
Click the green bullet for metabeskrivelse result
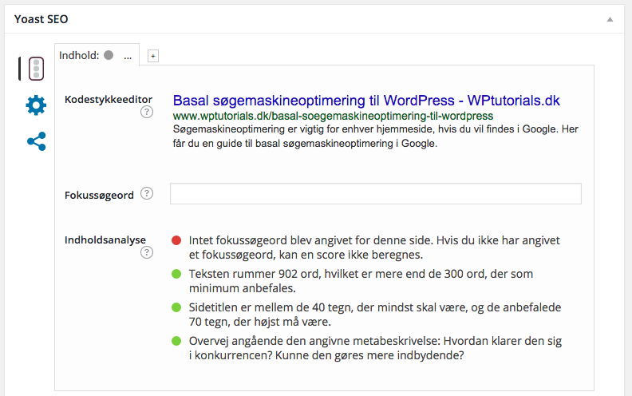[176, 341]
